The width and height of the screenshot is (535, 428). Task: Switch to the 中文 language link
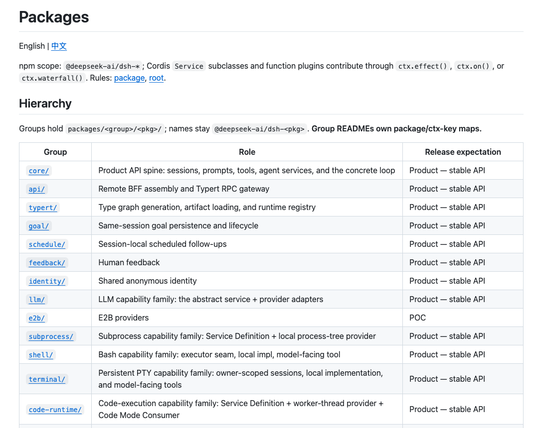click(59, 46)
